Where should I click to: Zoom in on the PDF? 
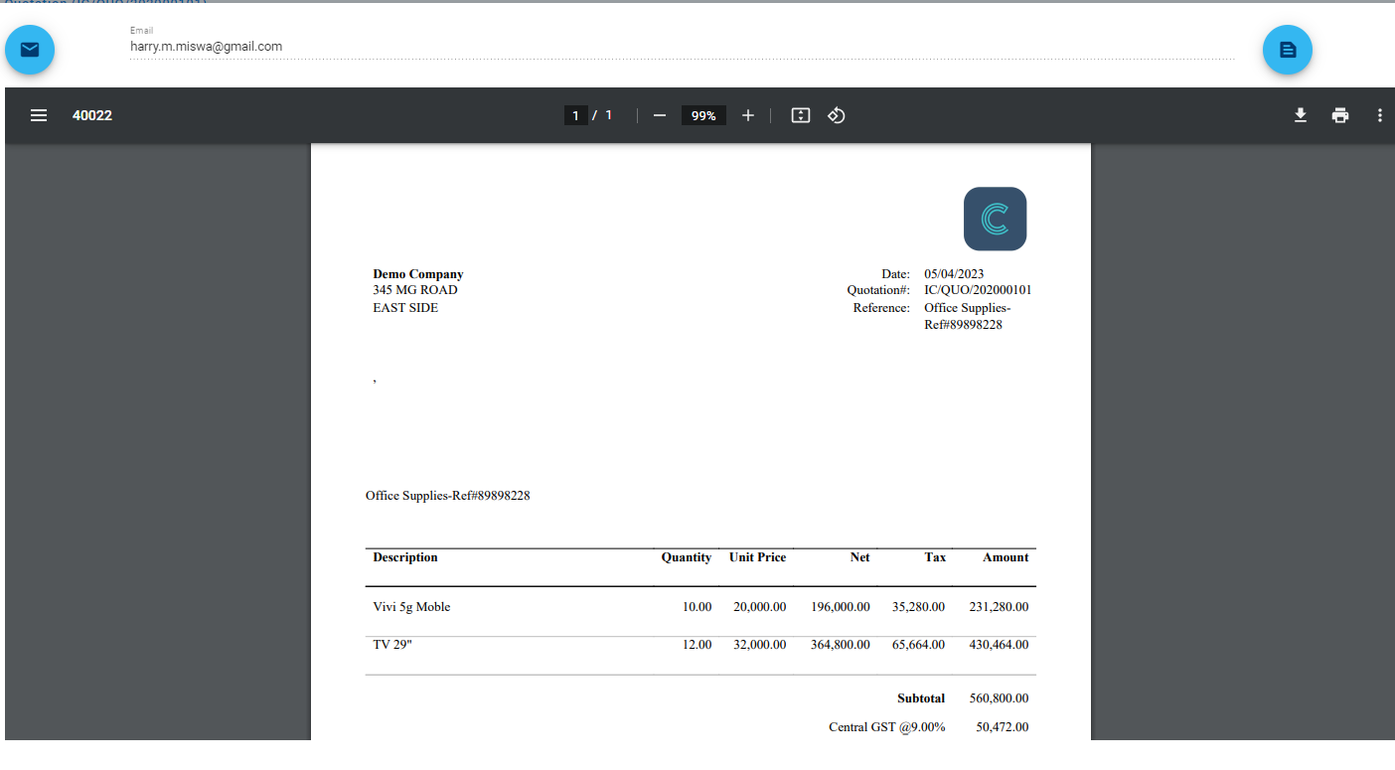[748, 115]
